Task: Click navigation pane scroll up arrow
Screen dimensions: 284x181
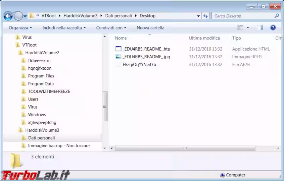Action: coord(105,36)
